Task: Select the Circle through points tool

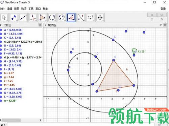Action: click(x=52, y=17)
